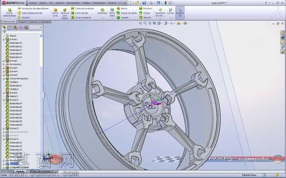Select the Matriz lineal tool
Image resolution: width=286 pixels, height=178 pixels.
point(112,13)
